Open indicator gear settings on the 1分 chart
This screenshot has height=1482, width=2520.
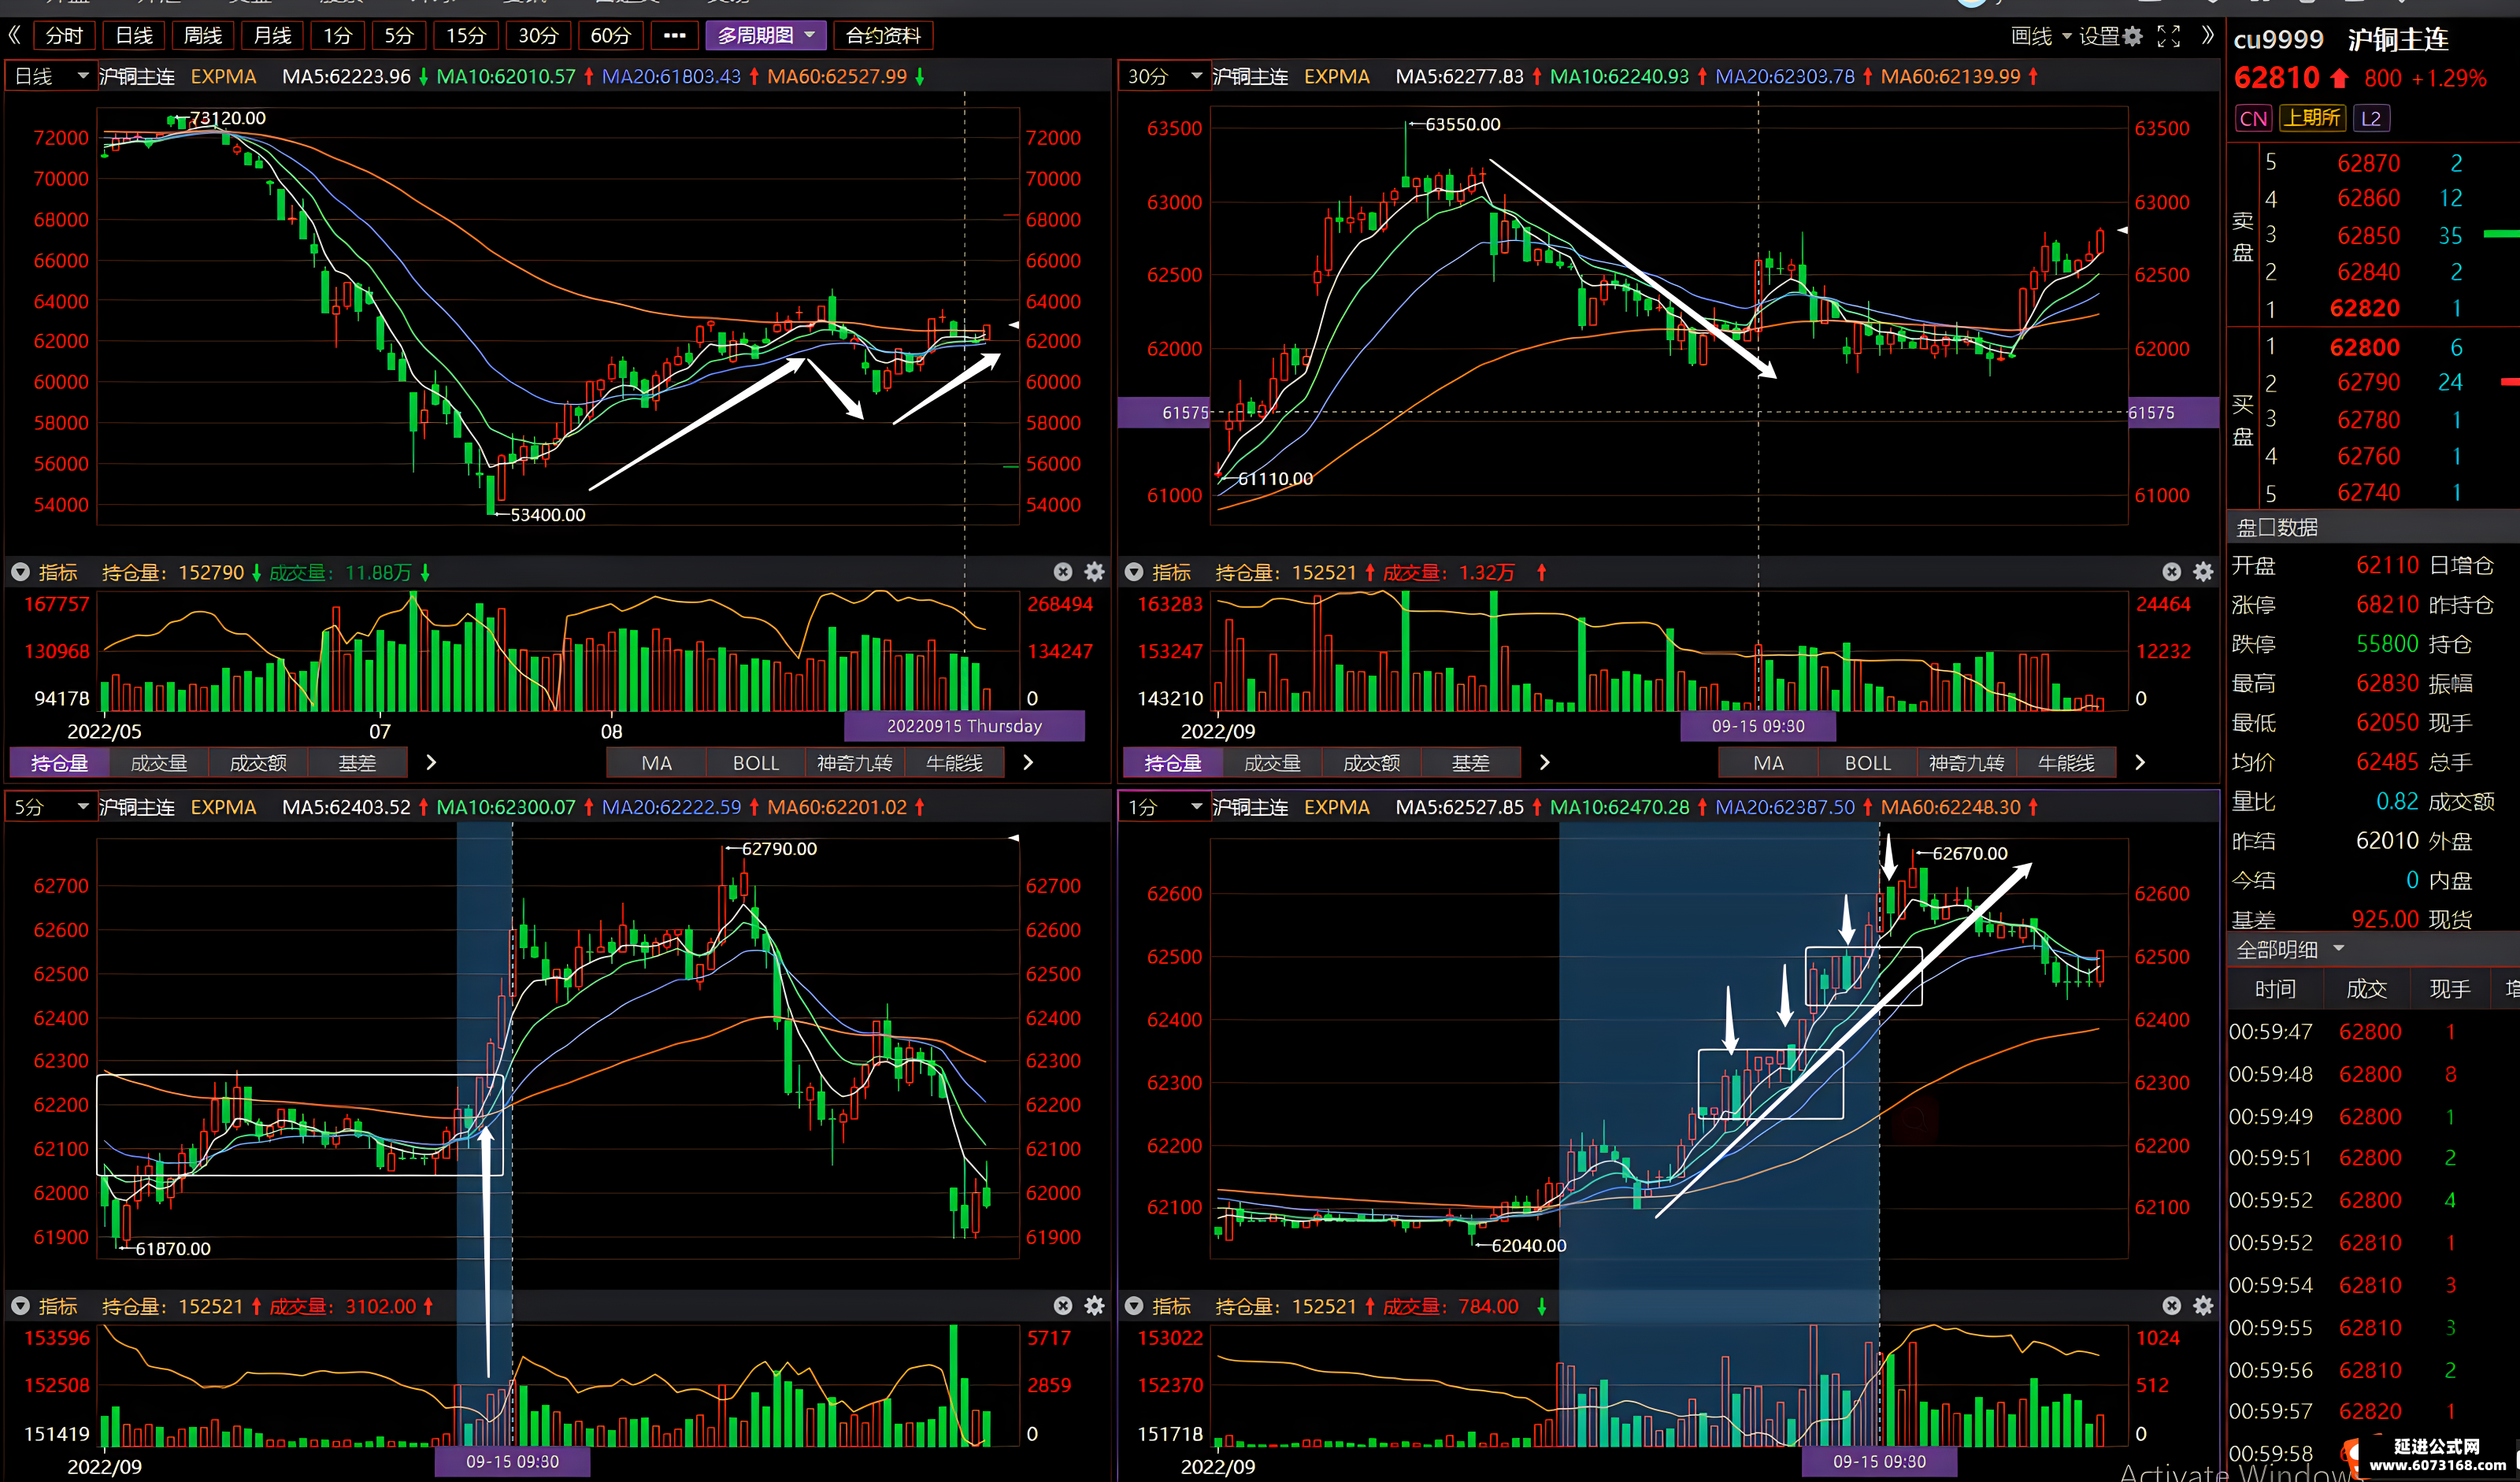point(2203,1306)
